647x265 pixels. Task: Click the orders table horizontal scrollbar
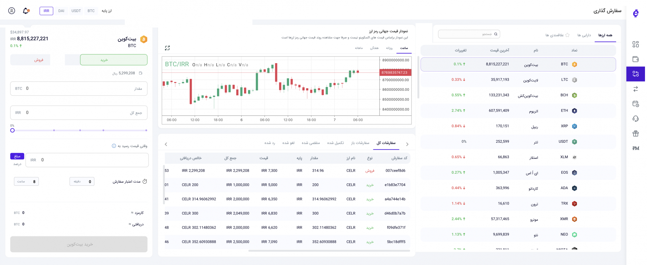(x=329, y=251)
